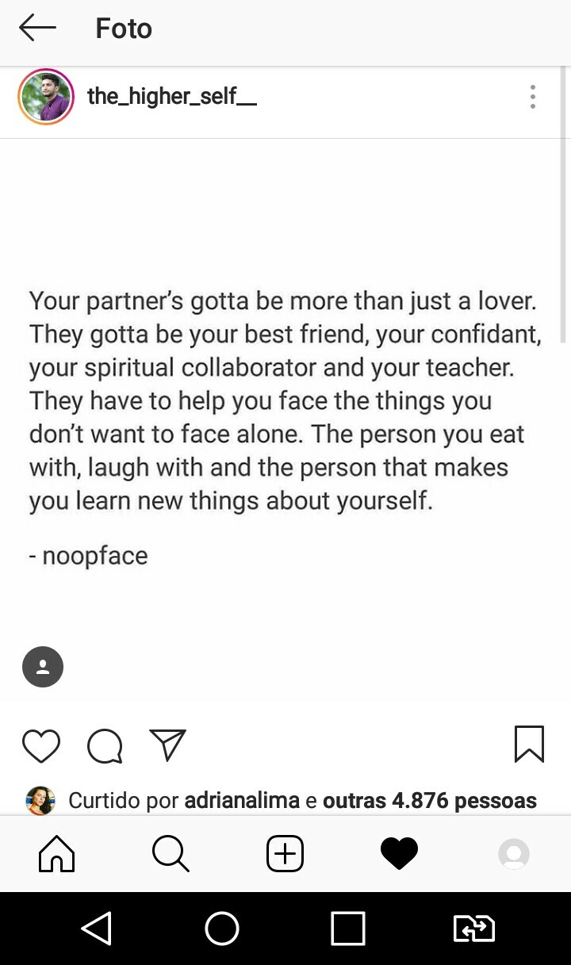Viewport: 571px width, 965px height.
Task: Share the post via paper plane icon
Action: pyautogui.click(x=167, y=745)
